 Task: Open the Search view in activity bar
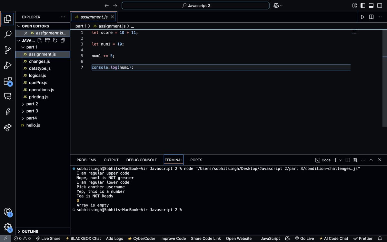click(8, 35)
